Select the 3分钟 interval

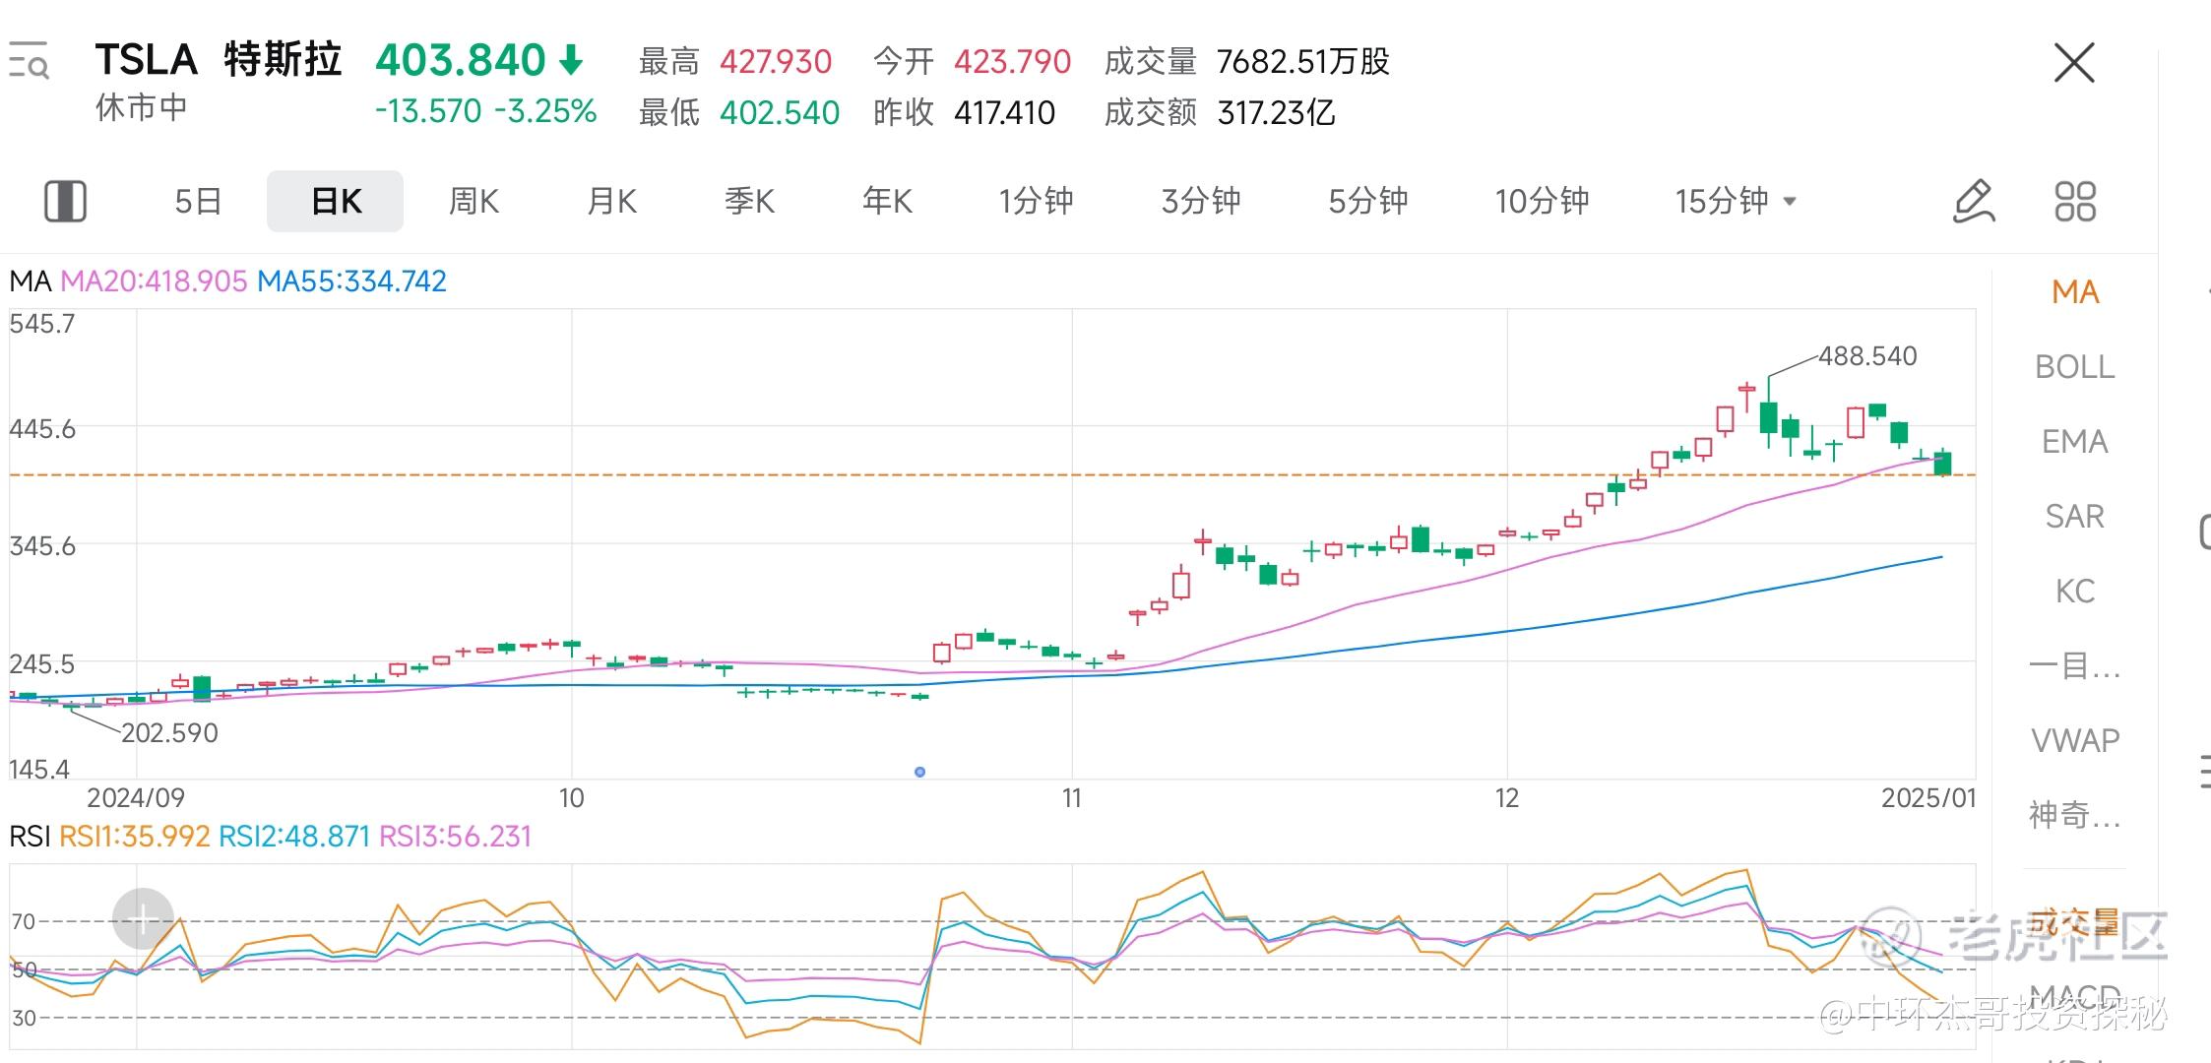(x=1201, y=201)
